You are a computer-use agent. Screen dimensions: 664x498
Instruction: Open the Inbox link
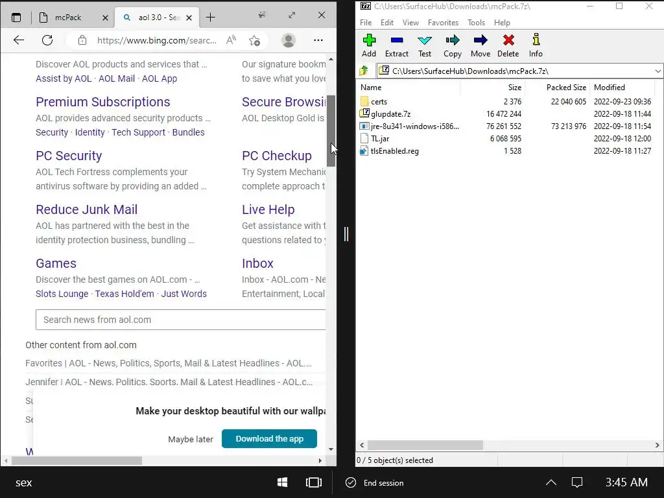click(257, 263)
